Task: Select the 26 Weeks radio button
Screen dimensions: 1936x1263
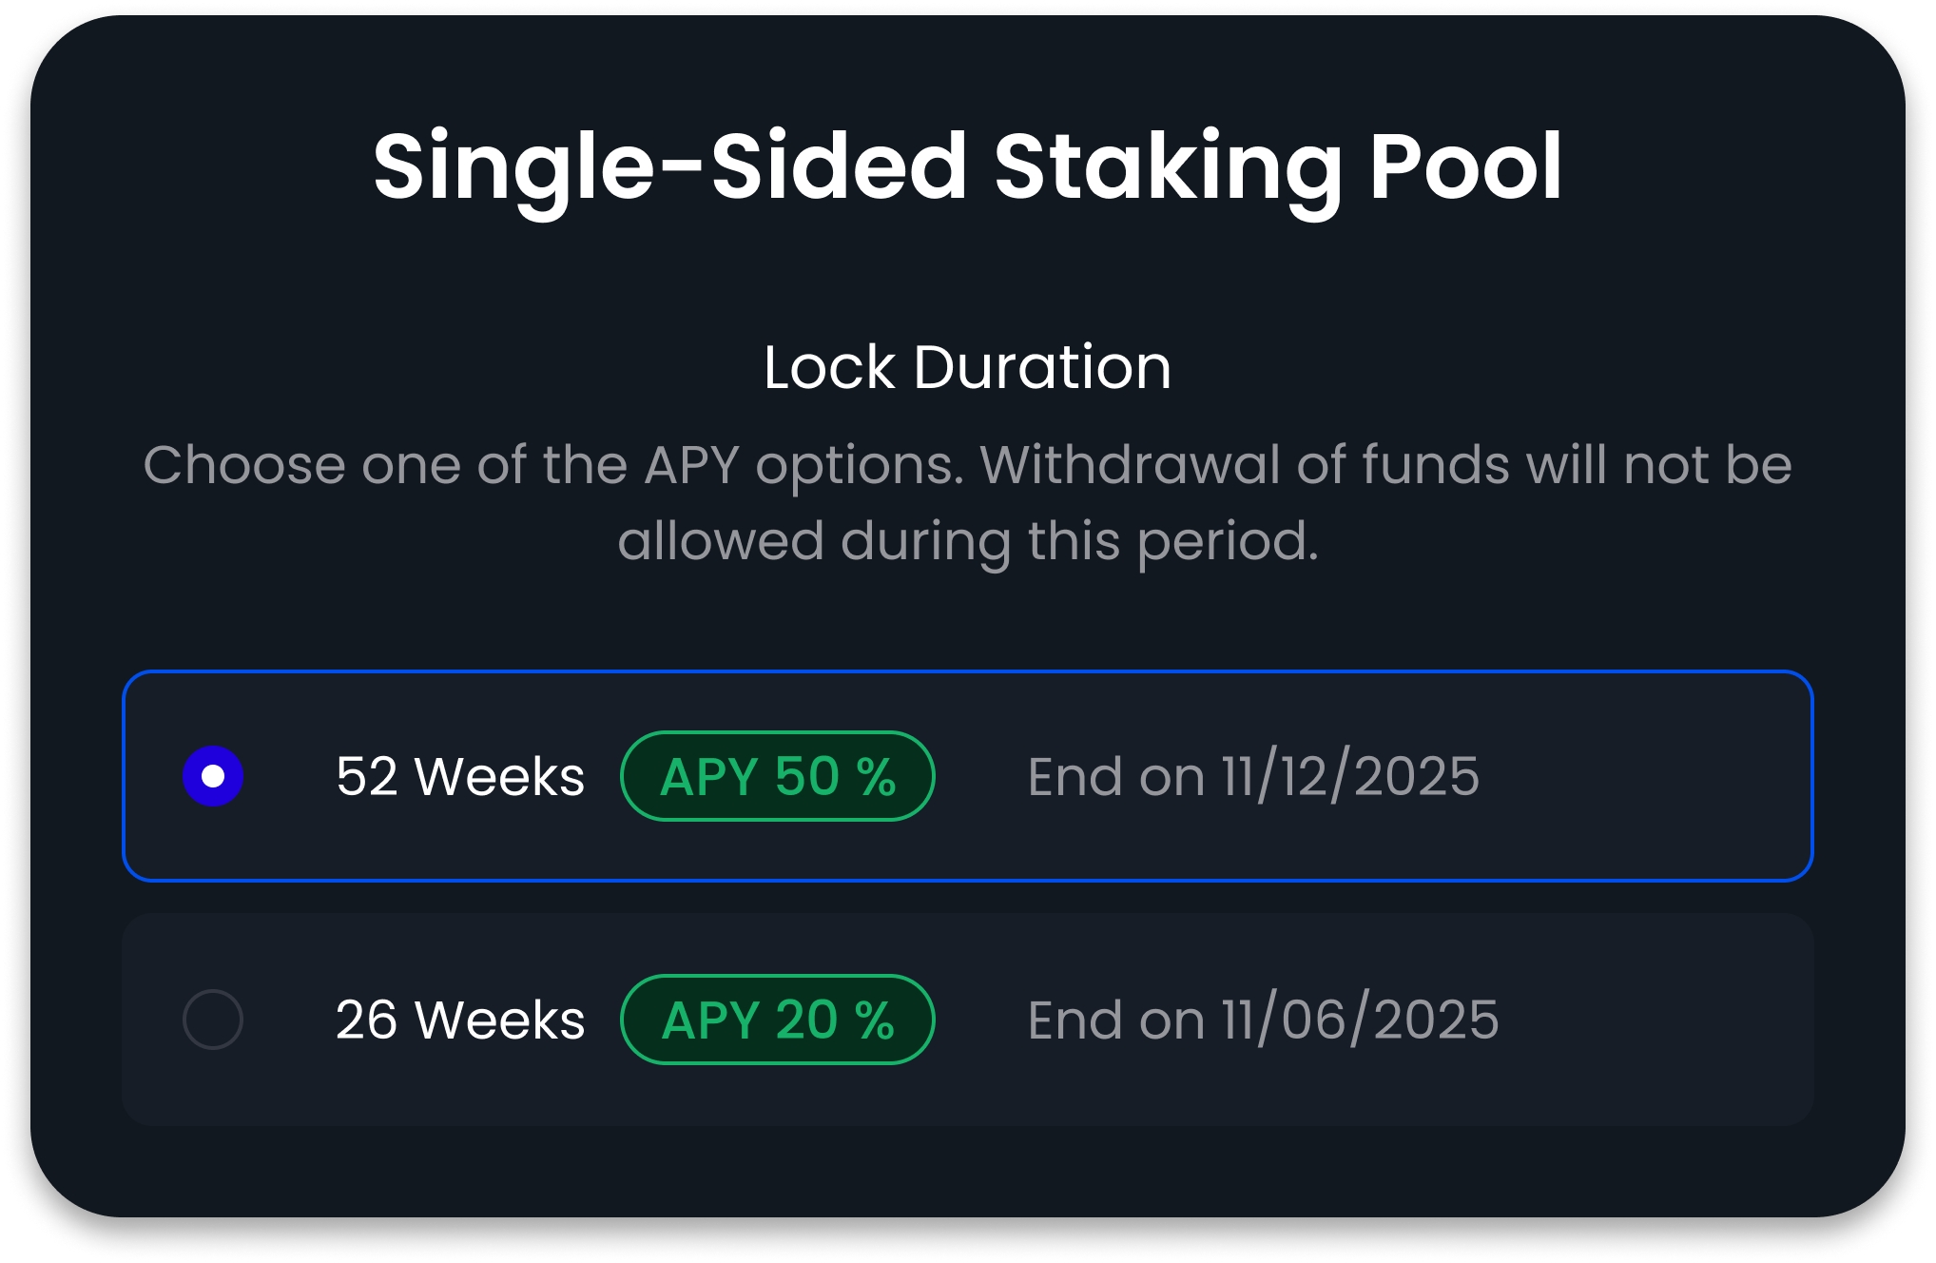Action: [213, 1020]
